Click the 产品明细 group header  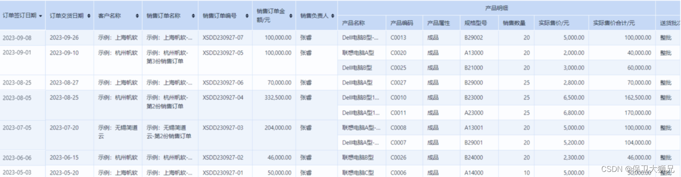pos(496,8)
